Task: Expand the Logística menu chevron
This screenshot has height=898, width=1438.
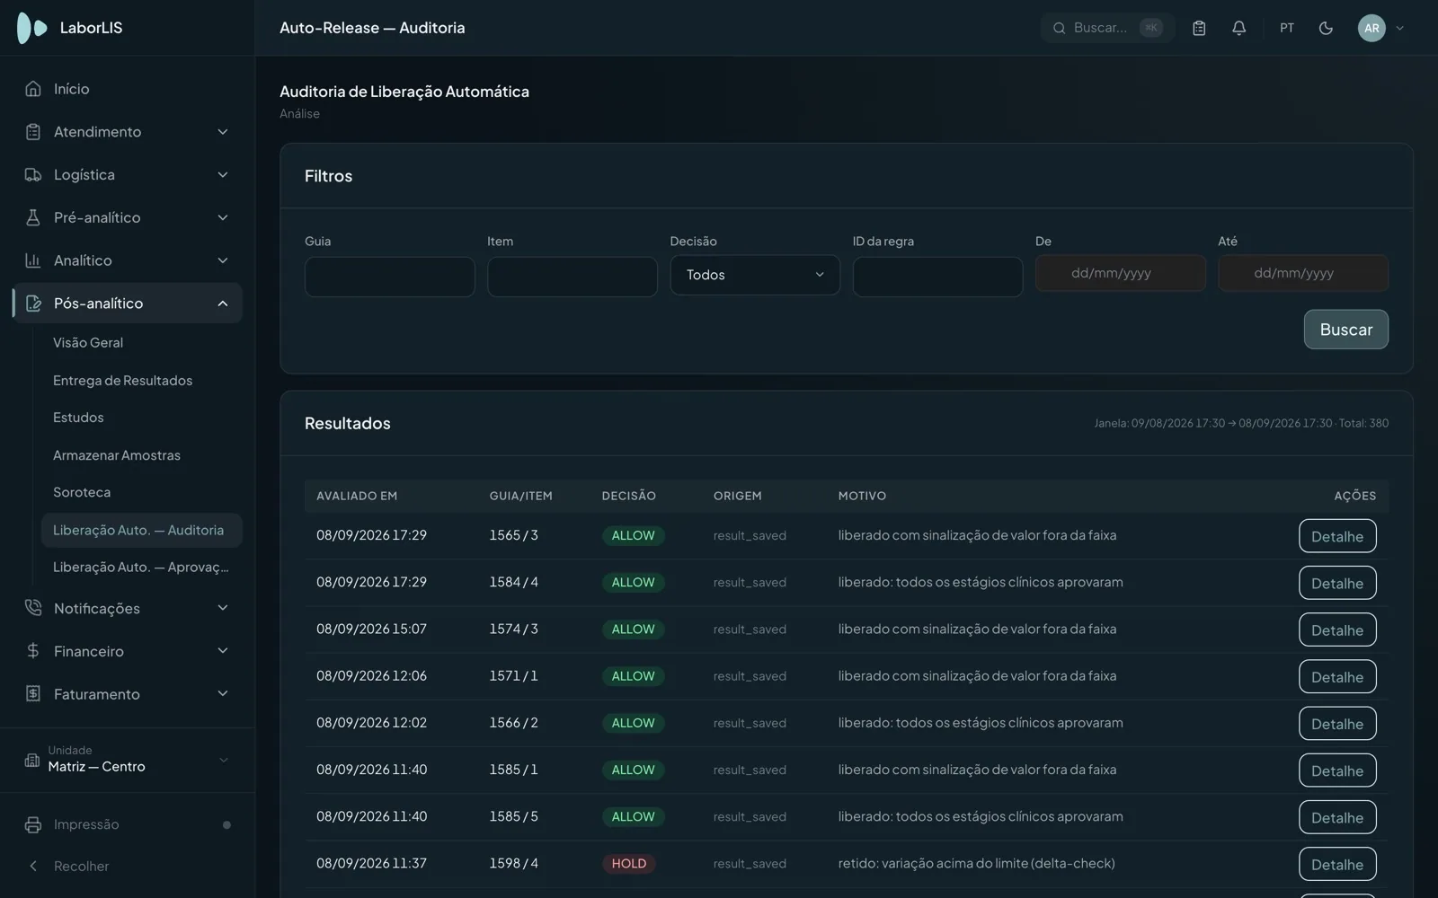Action: pyautogui.click(x=223, y=175)
